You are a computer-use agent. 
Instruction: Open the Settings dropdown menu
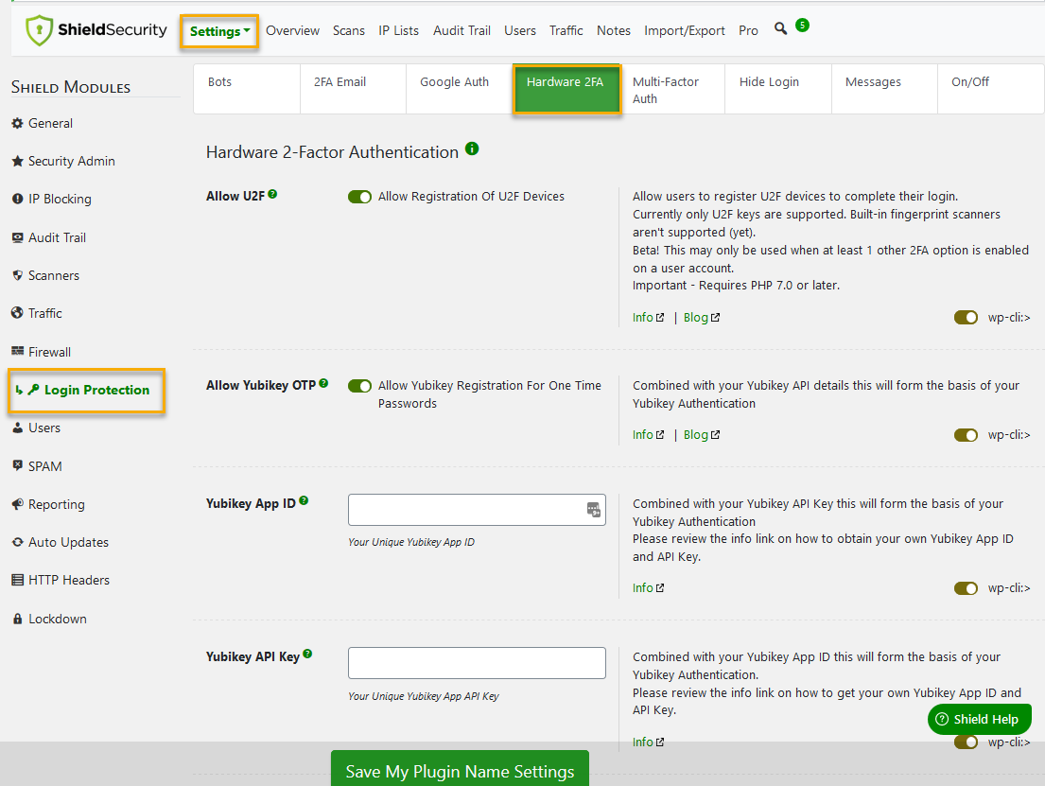[219, 31]
